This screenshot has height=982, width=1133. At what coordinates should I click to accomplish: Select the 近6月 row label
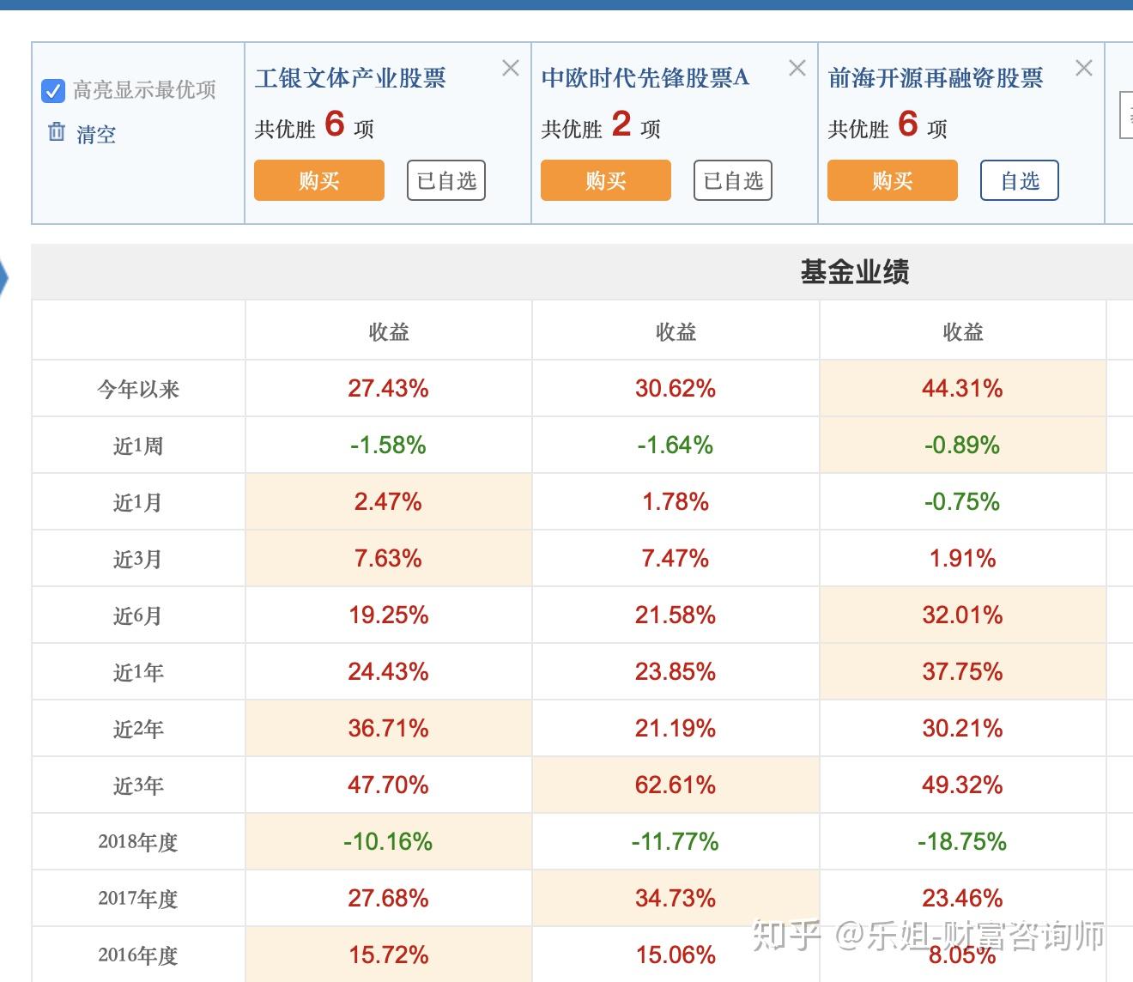click(x=138, y=615)
